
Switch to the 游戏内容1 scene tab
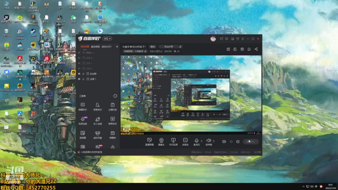[106, 46]
